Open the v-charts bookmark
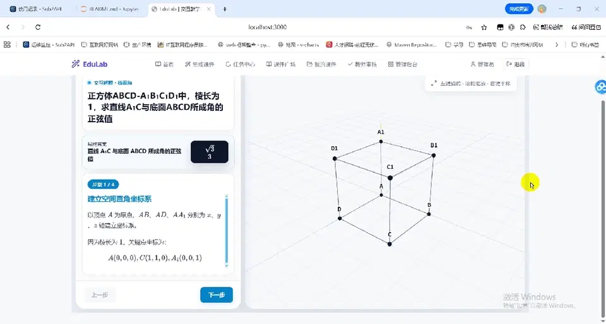The width and height of the screenshot is (606, 324). (299, 45)
